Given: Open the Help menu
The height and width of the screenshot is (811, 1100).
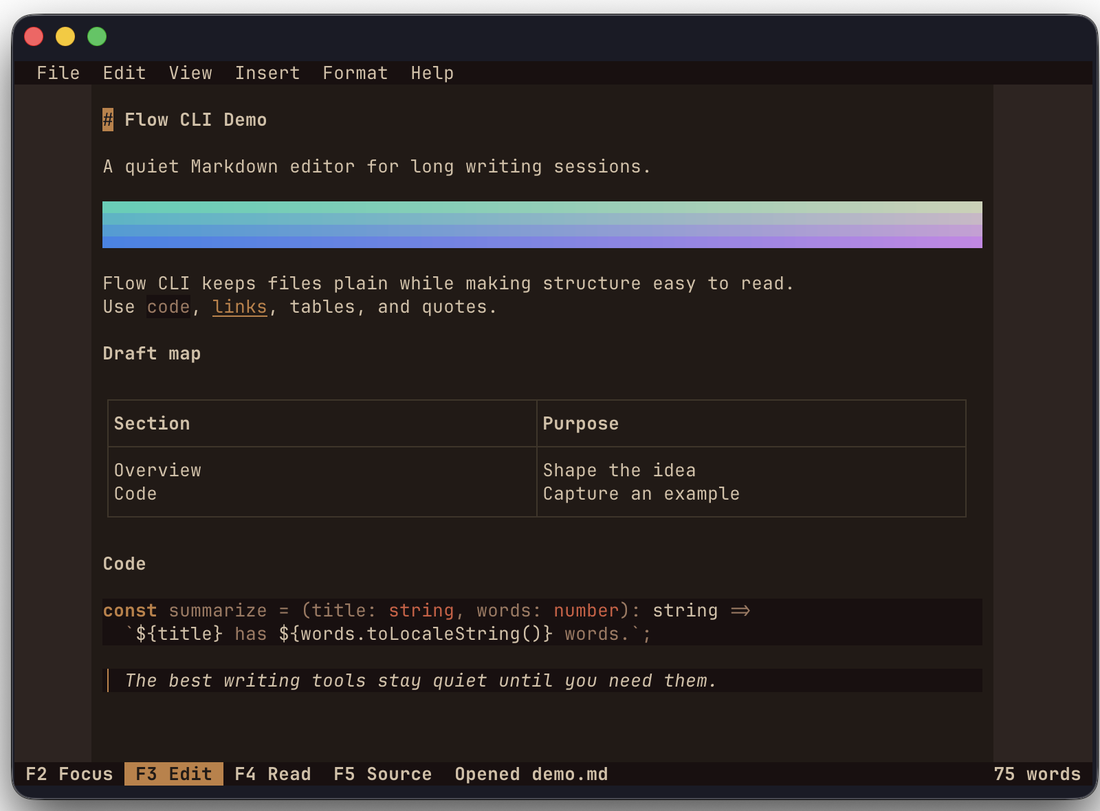Looking at the screenshot, I should tap(432, 73).
